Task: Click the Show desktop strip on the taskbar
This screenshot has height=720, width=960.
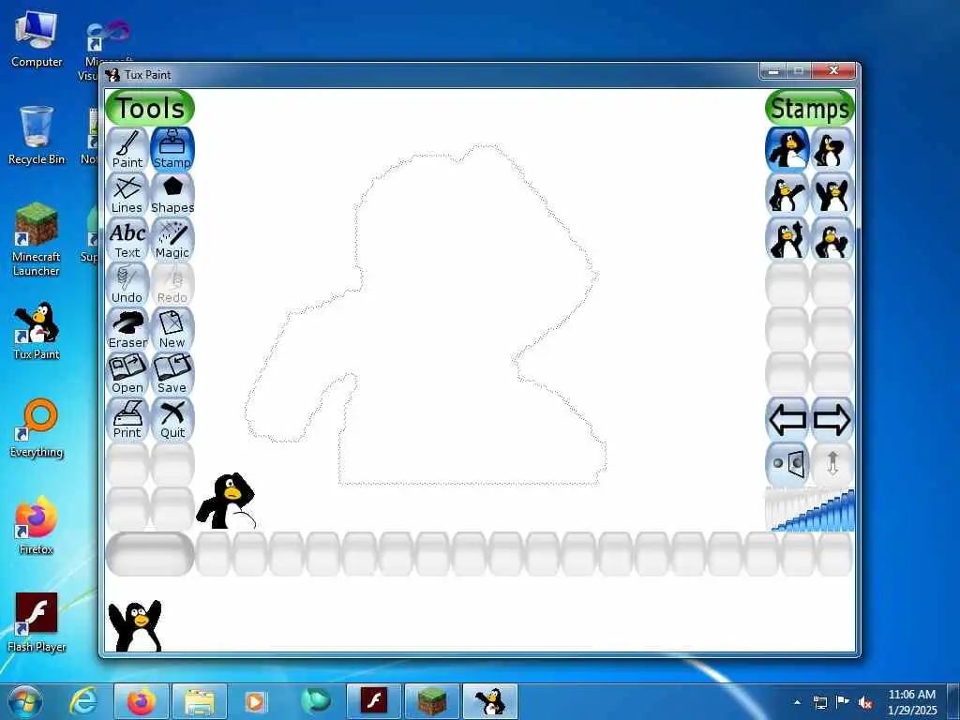Action: 953,701
